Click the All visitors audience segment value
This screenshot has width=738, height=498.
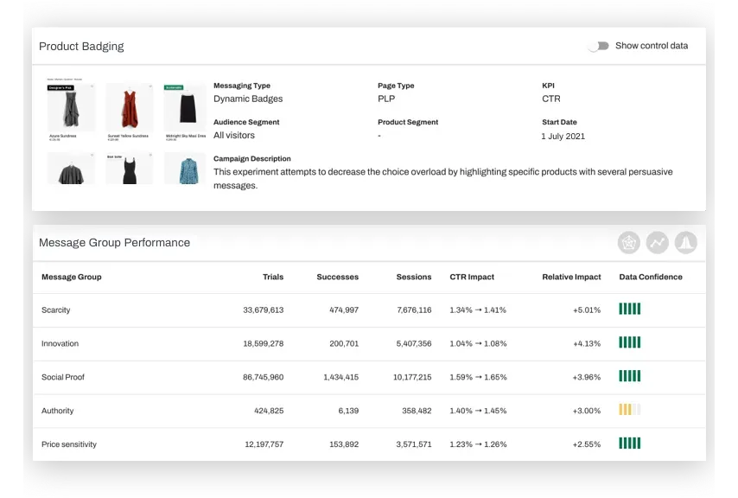234,136
